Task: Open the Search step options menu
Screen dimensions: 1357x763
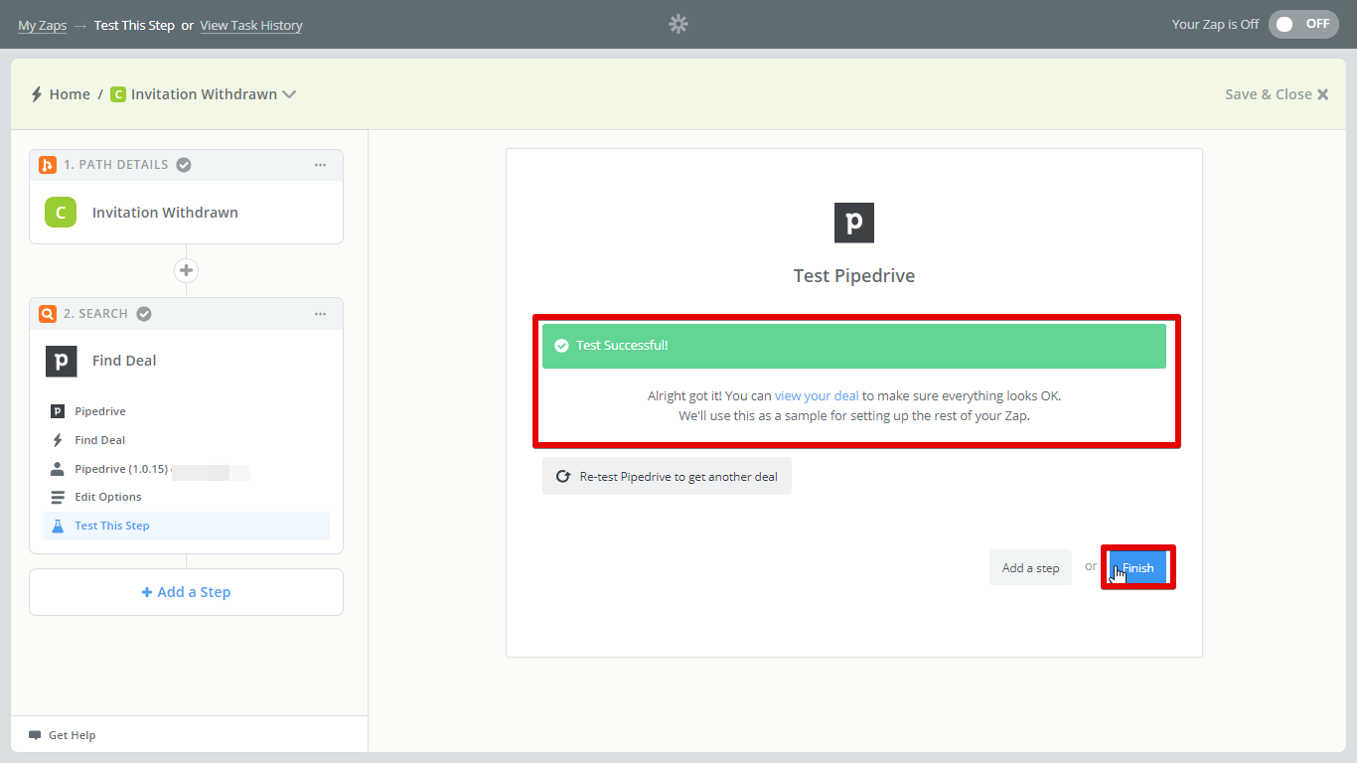Action: tap(320, 314)
